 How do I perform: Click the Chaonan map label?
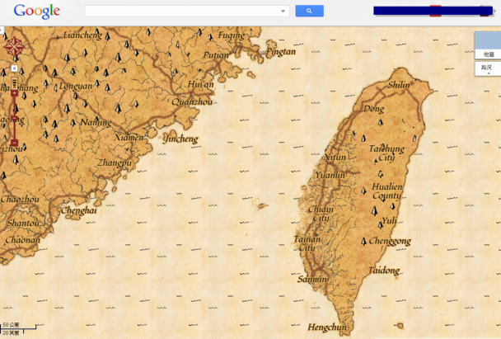tap(23, 239)
